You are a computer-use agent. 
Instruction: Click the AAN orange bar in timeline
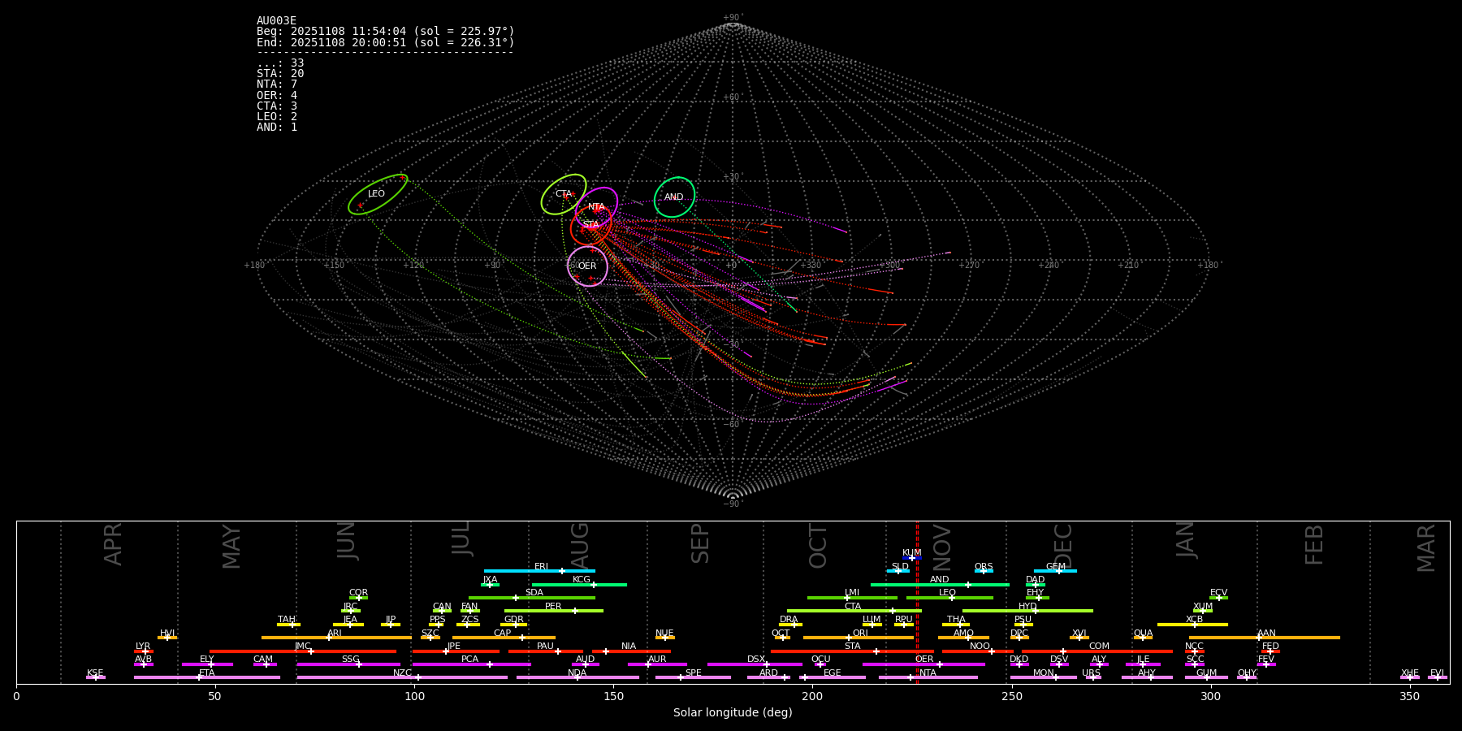tap(1265, 638)
